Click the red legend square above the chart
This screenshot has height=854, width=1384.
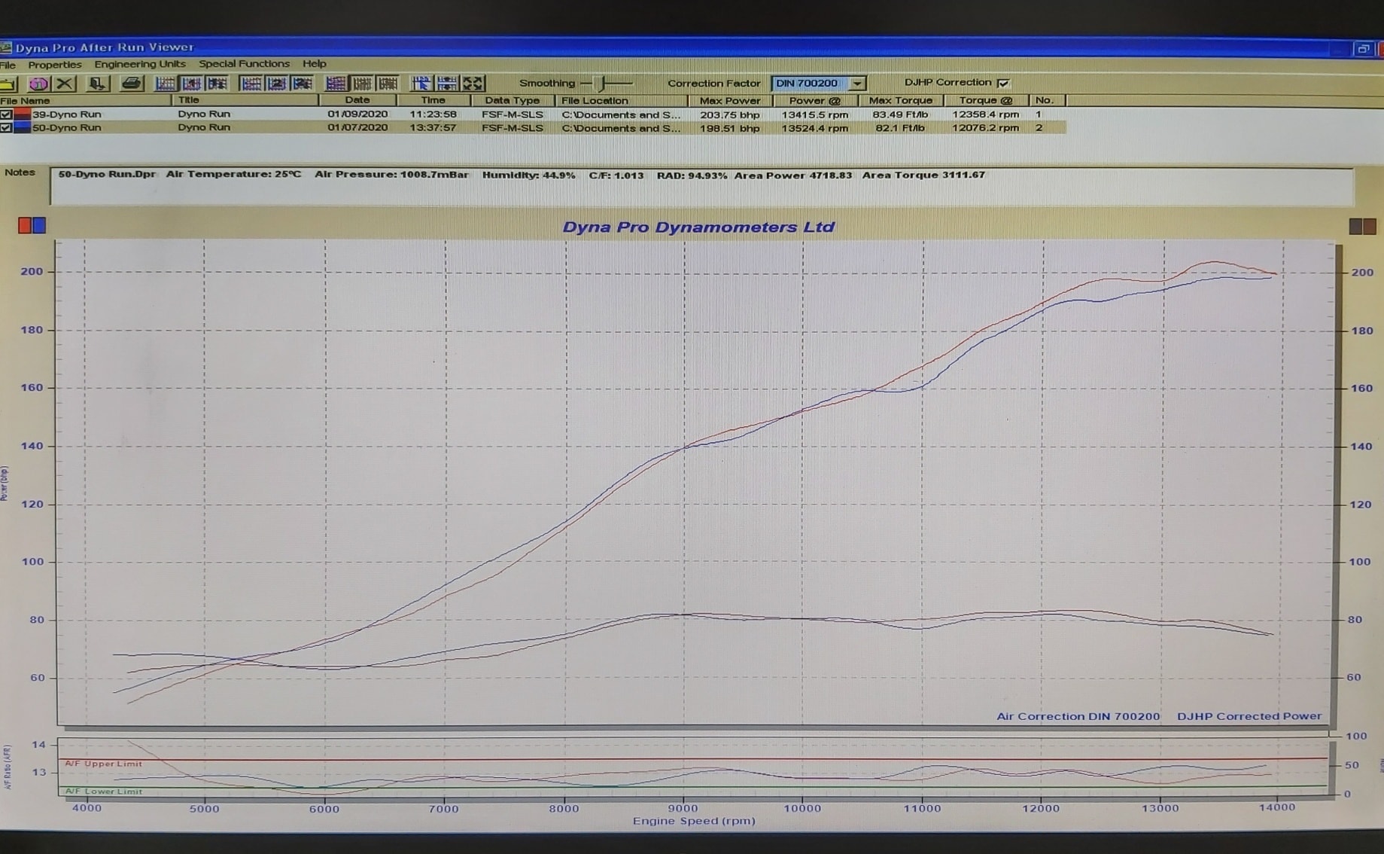pos(25,225)
